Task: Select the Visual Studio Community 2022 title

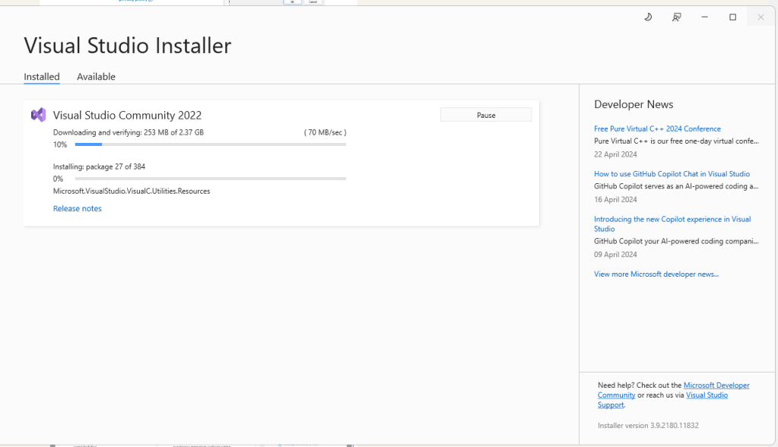Action: [128, 115]
